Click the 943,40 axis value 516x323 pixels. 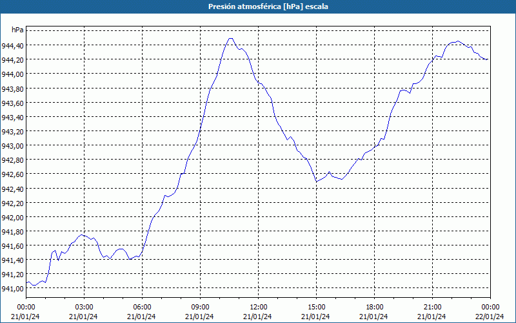tap(12, 118)
